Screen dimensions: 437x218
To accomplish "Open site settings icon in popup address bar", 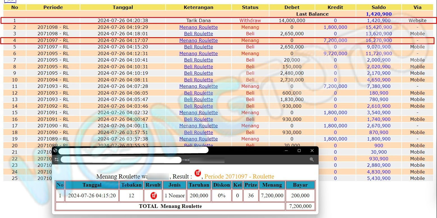I will click(57, 160).
